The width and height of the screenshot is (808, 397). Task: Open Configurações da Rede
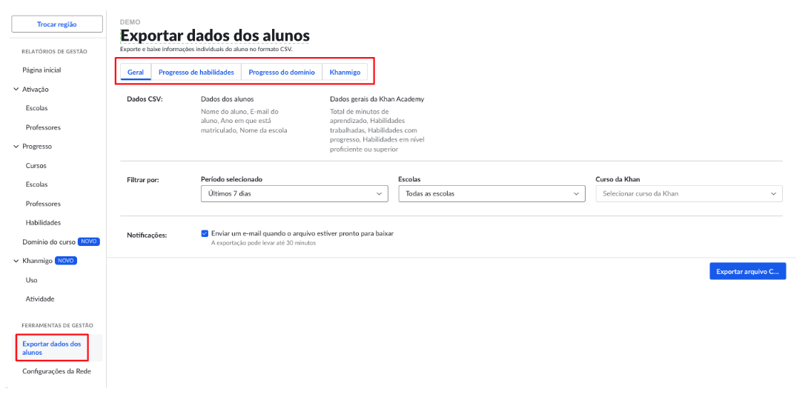tap(56, 371)
